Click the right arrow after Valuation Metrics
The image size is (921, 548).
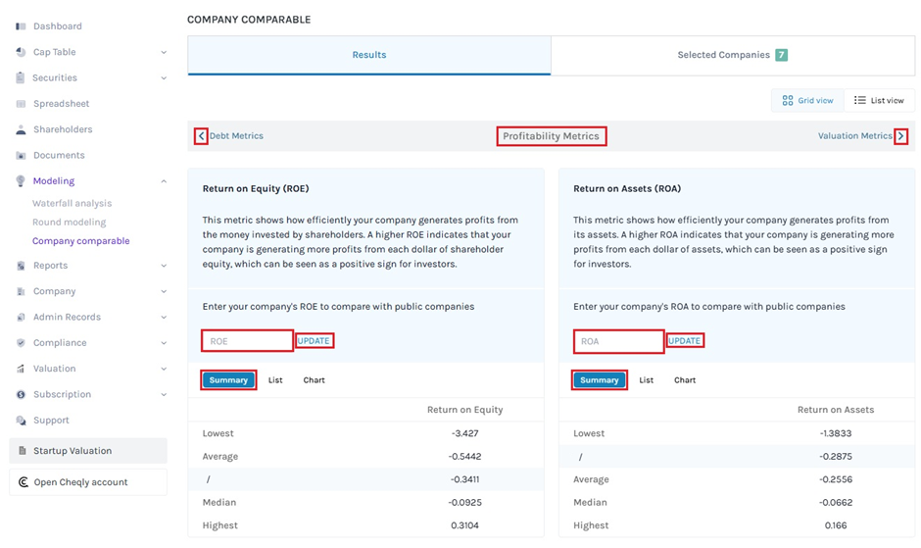coord(901,136)
